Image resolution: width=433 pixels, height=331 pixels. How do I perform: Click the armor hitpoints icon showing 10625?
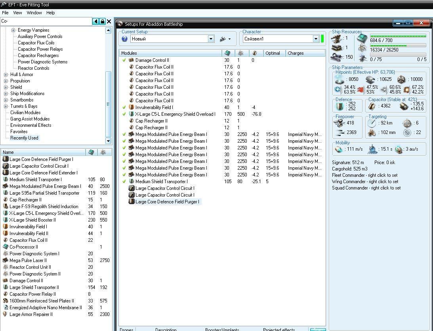point(370,80)
